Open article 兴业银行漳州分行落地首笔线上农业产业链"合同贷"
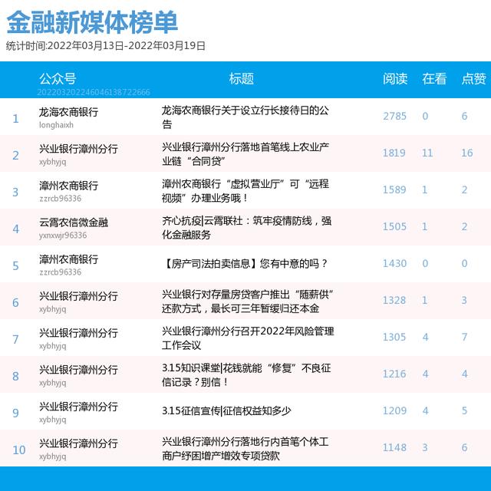Screen dimensions: 491x491 [245, 154]
